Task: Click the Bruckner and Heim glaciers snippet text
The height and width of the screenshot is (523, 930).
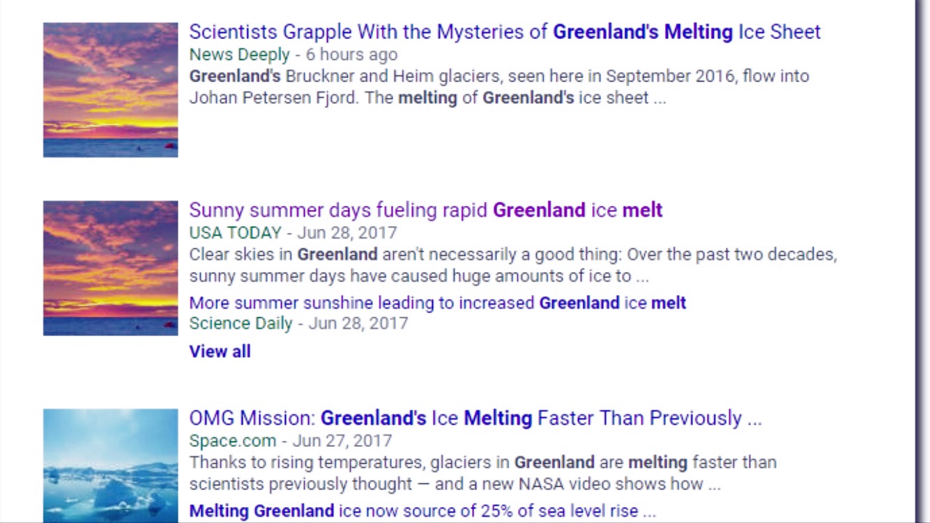Action: pos(498,86)
